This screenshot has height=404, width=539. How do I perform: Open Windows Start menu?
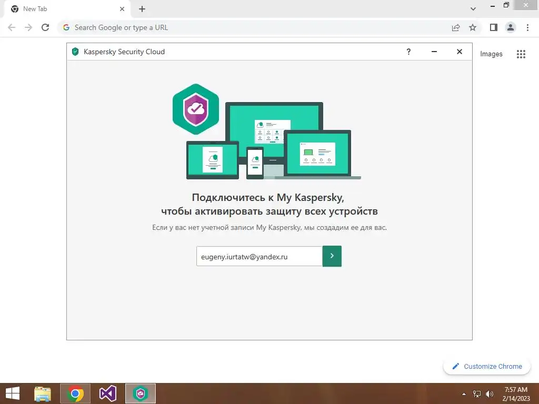pyautogui.click(x=13, y=393)
